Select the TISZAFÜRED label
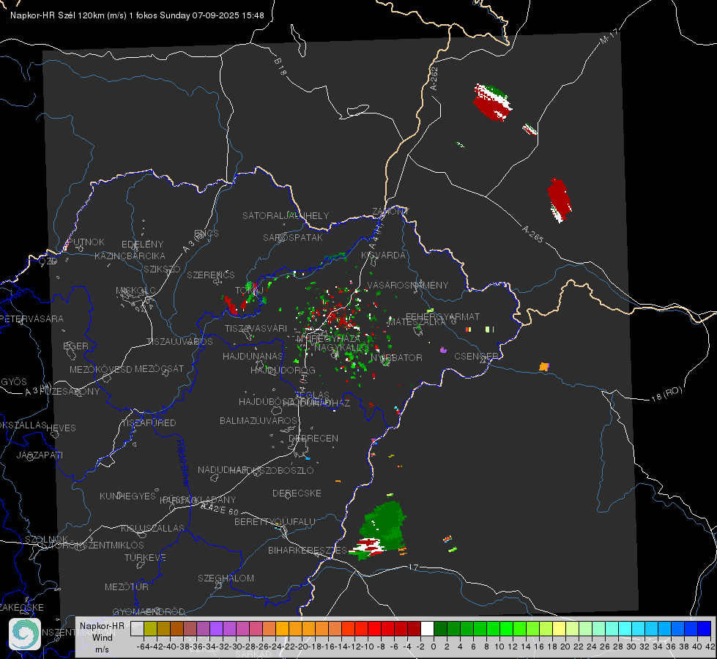Image resolution: width=717 pixels, height=659 pixels. tap(149, 423)
